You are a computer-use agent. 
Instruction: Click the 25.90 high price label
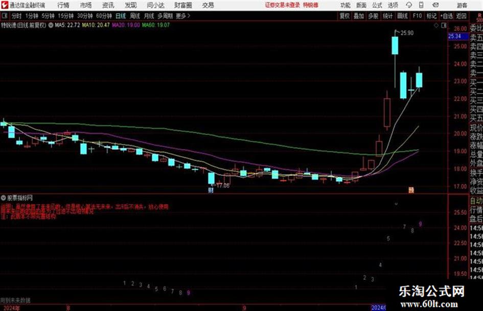[x=407, y=33]
